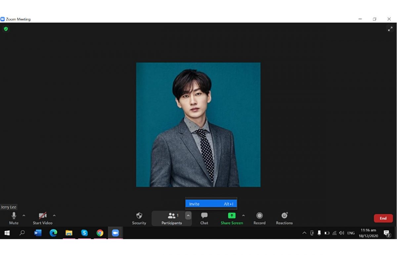
Task: Open Google Chrome from the taskbar
Action: 100,233
